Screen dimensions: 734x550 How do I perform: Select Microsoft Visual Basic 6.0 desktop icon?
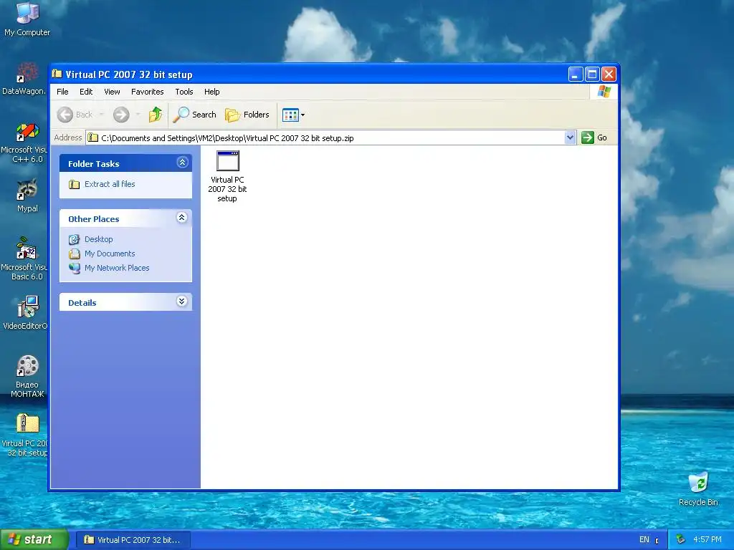(24, 259)
